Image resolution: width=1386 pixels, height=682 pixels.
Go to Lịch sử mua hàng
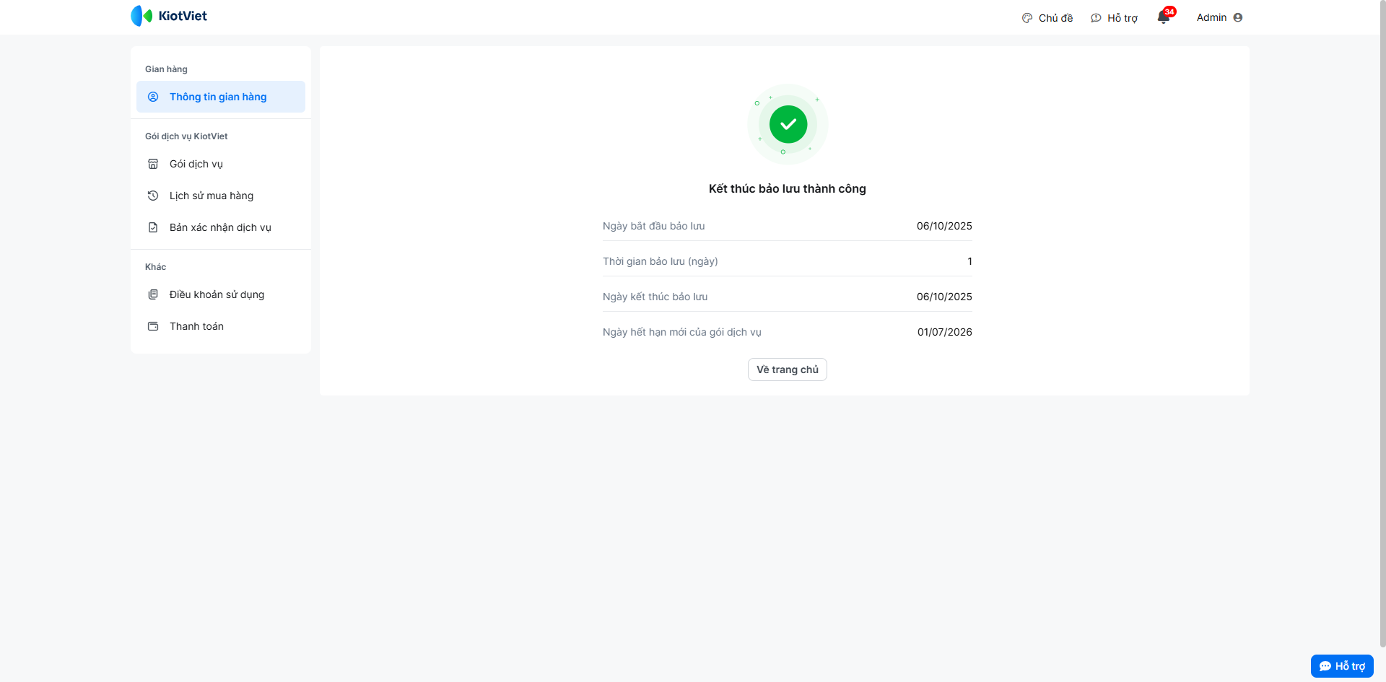pyautogui.click(x=221, y=196)
